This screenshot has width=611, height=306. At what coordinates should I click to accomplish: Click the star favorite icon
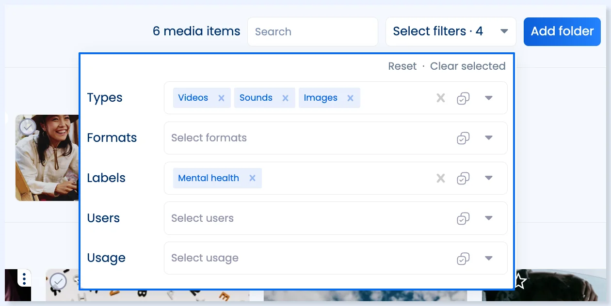coord(520,281)
